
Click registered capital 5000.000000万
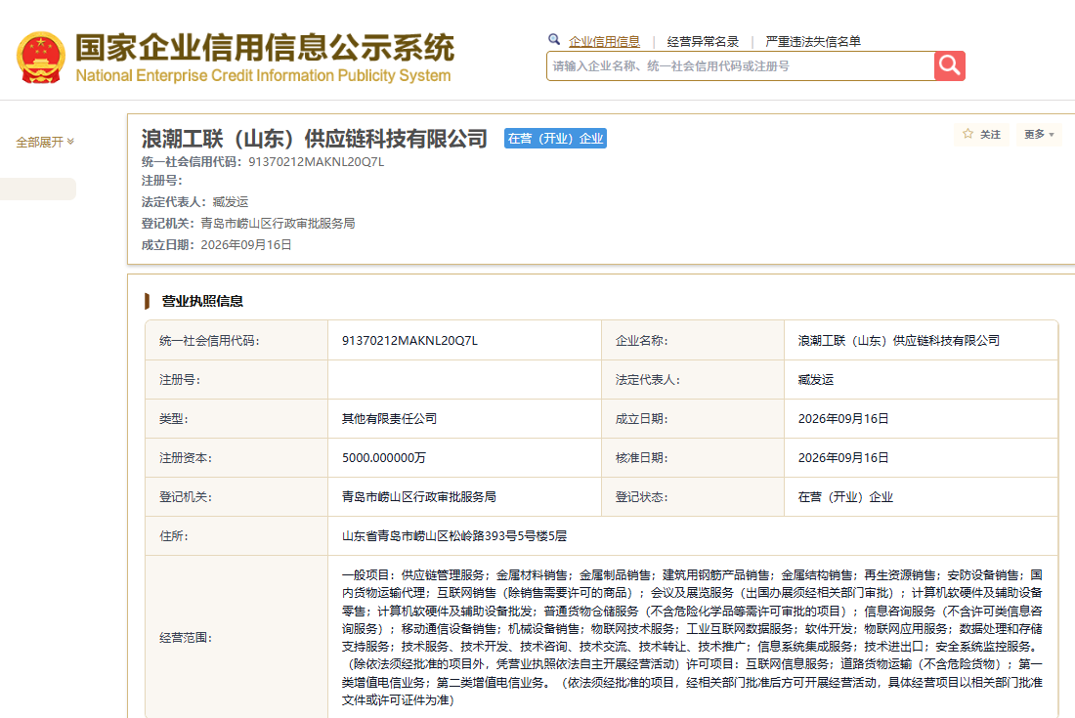384,457
